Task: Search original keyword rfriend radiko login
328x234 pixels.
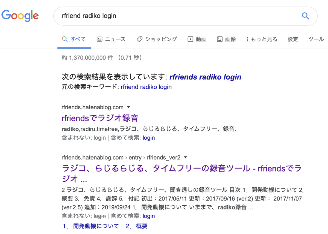Action: coord(146,87)
